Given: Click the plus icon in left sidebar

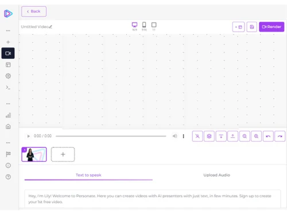Looking at the screenshot, I should click(8, 42).
